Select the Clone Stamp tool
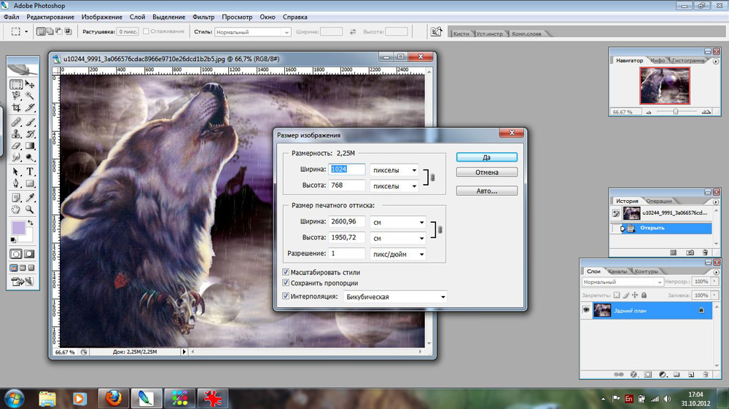Viewport: 729px width, 409px height. coord(16,134)
